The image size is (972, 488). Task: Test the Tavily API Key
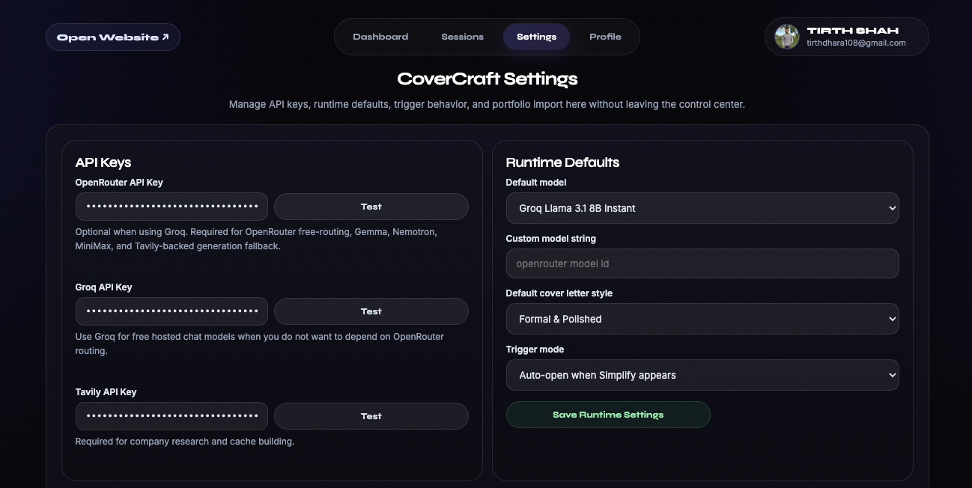click(x=371, y=415)
